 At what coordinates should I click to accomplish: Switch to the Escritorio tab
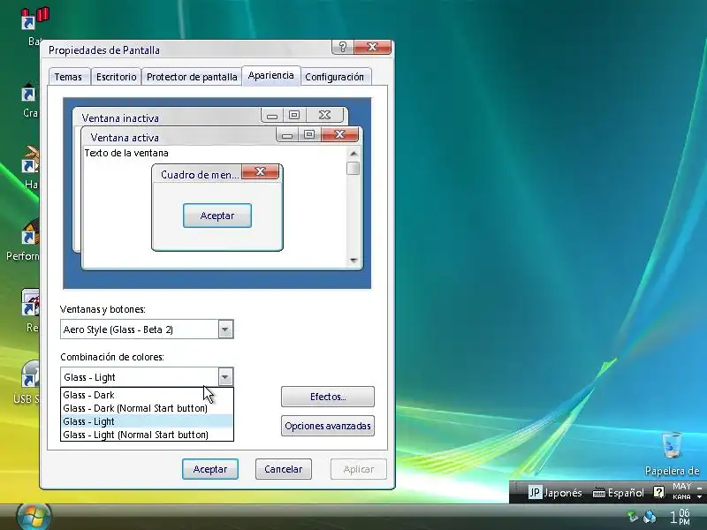(x=117, y=77)
